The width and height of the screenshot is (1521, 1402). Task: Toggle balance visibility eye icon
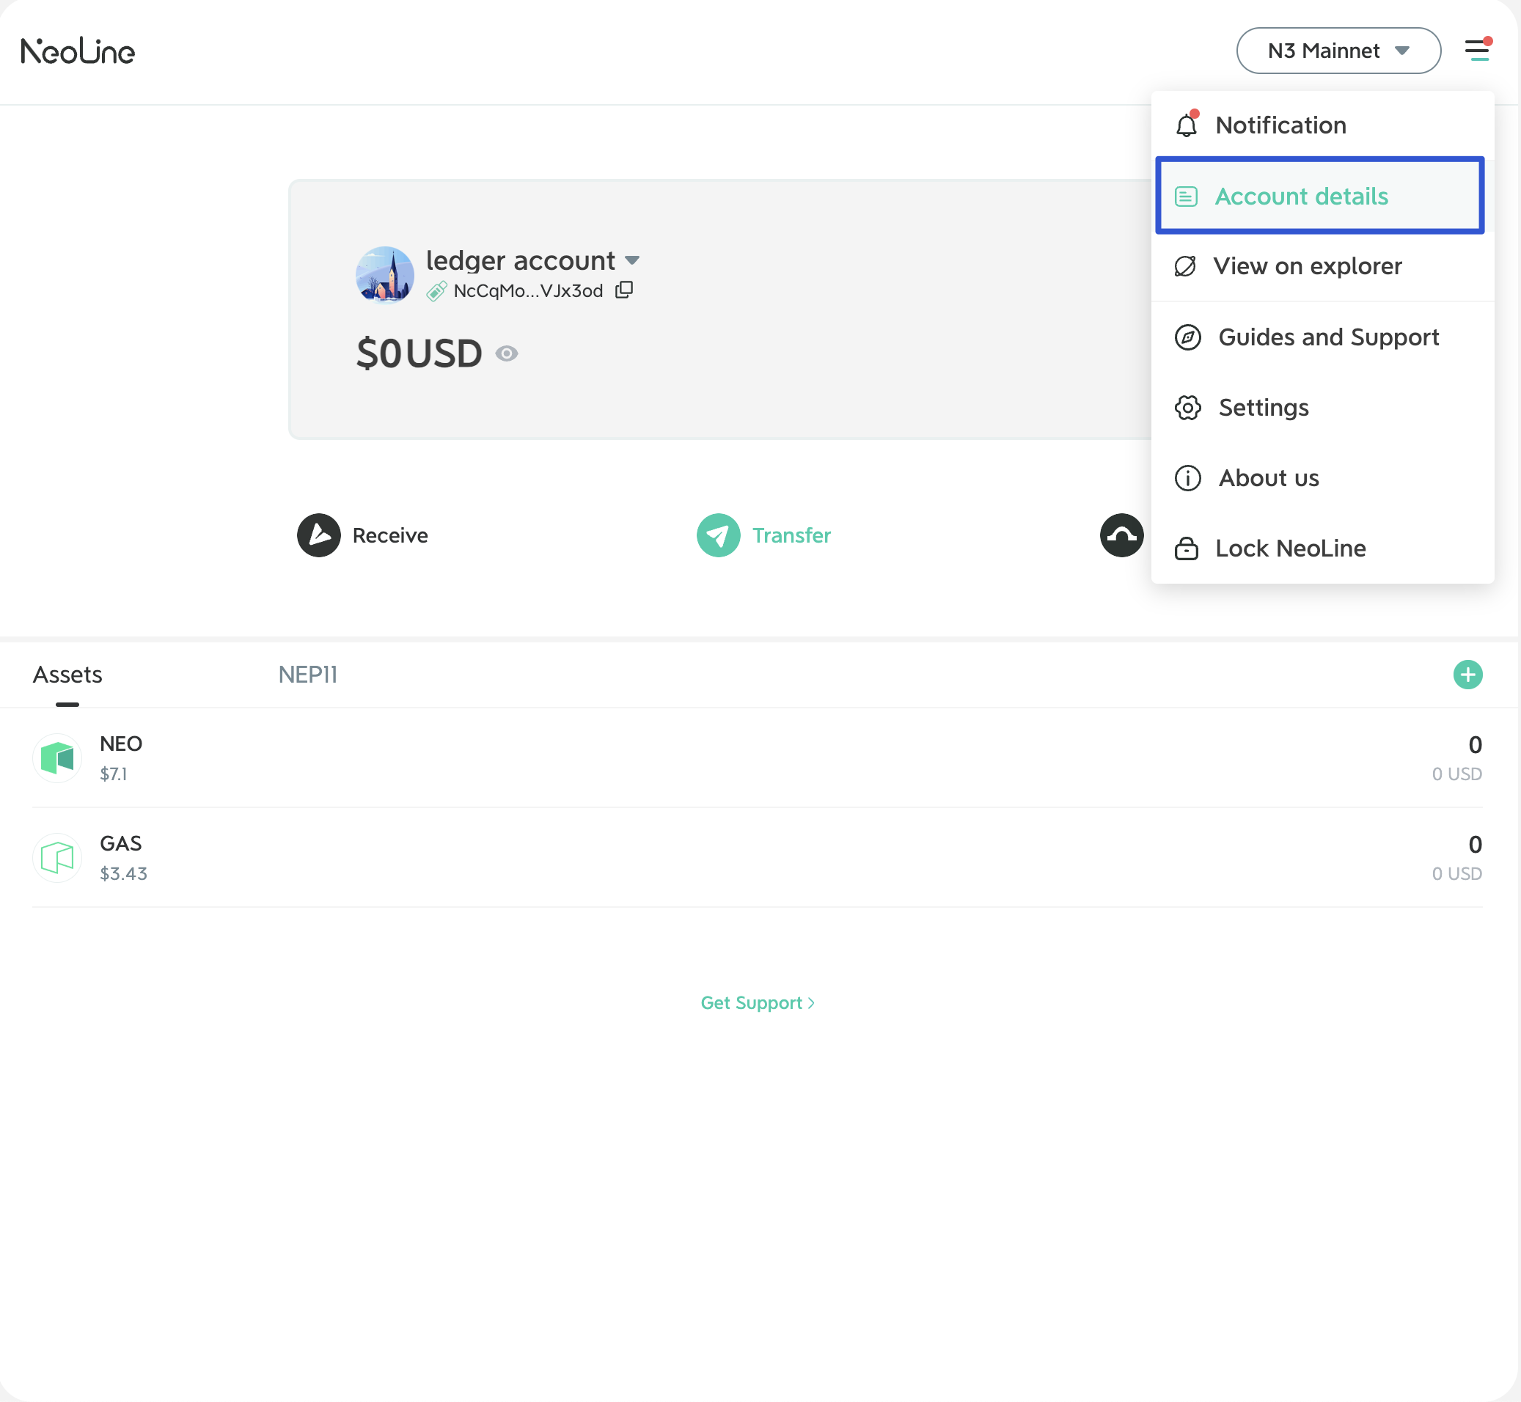[x=506, y=353]
